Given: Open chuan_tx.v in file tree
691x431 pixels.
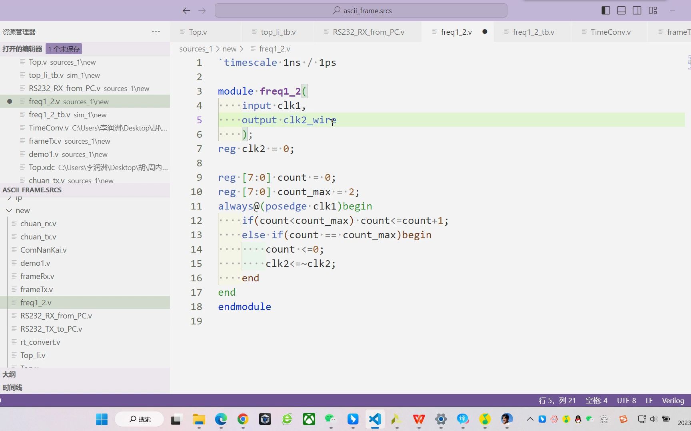Looking at the screenshot, I should coord(85,237).
